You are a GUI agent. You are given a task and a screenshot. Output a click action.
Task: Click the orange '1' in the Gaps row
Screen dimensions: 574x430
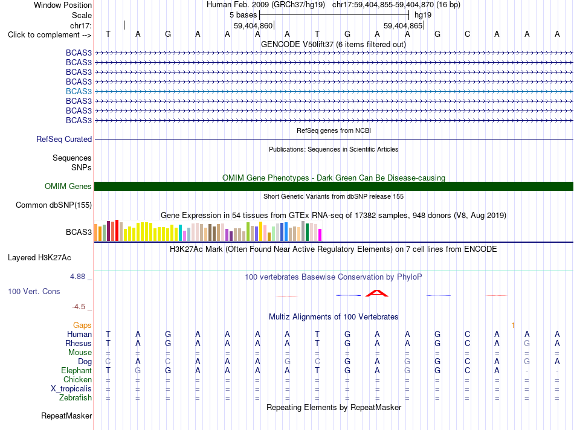(x=513, y=326)
